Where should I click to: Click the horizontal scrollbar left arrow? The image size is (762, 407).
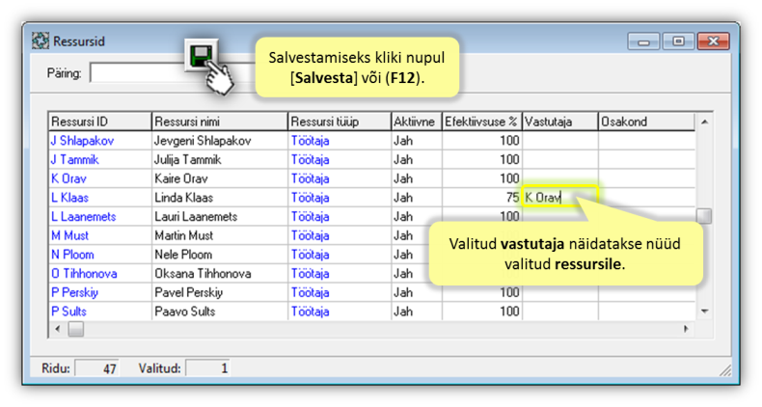point(57,329)
